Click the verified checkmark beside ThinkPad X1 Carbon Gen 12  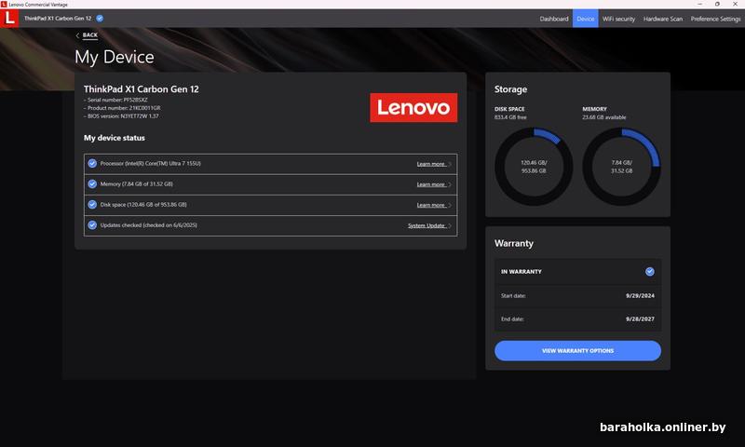tap(100, 19)
